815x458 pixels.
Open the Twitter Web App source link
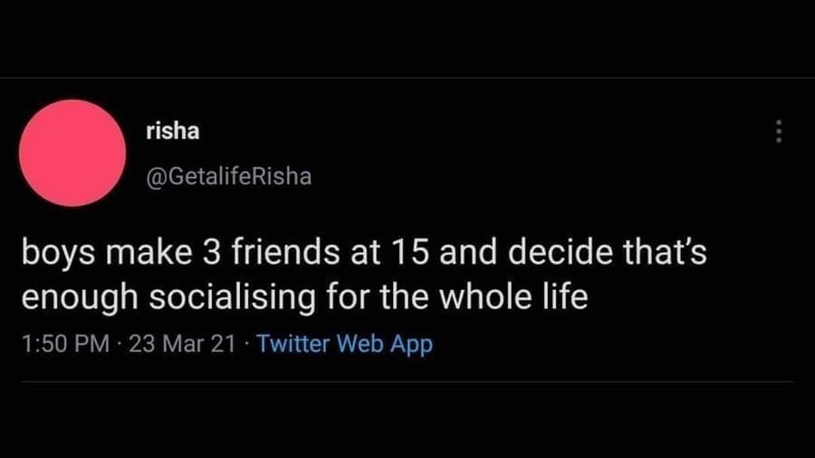pyautogui.click(x=345, y=344)
